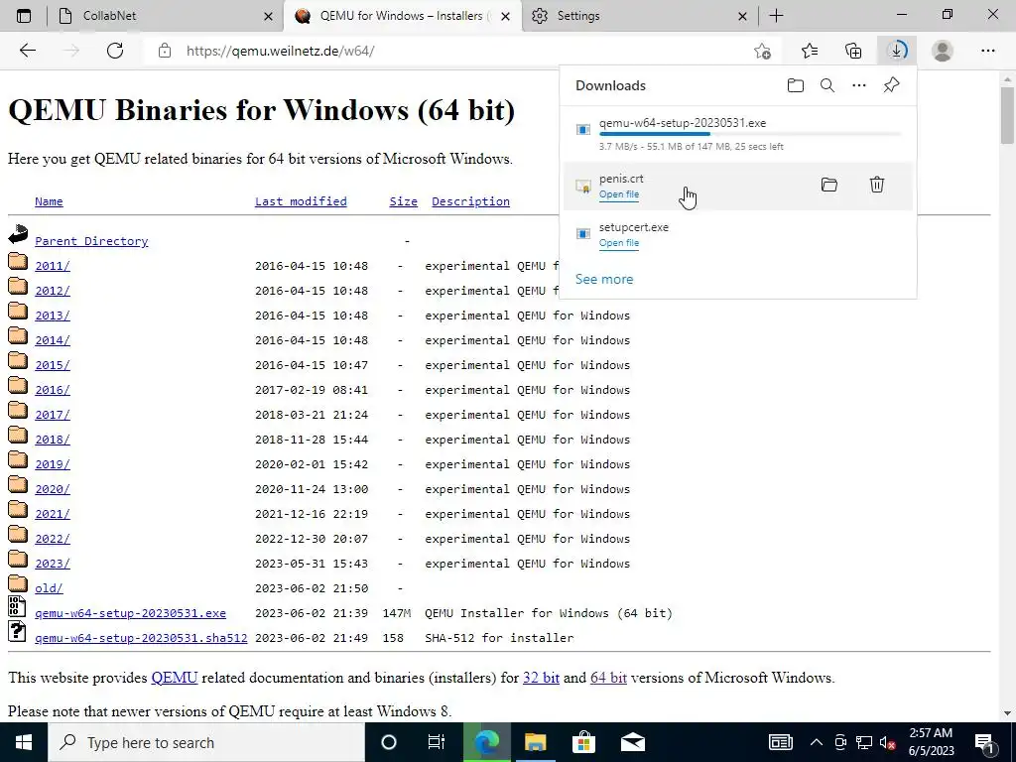
Task: Select the QEMU for Windows tab
Action: 402,16
